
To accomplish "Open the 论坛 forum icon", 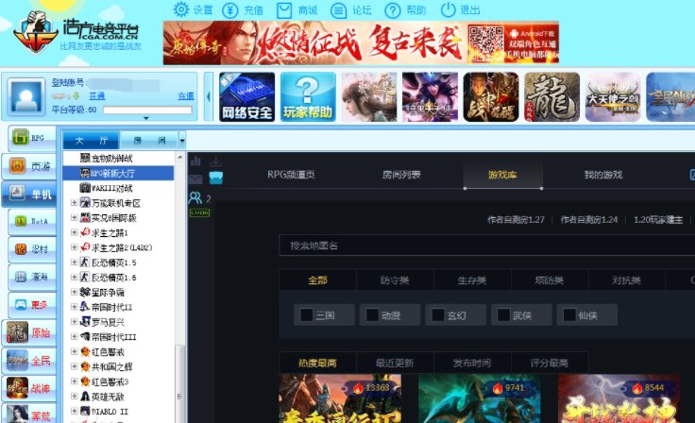I will point(339,9).
